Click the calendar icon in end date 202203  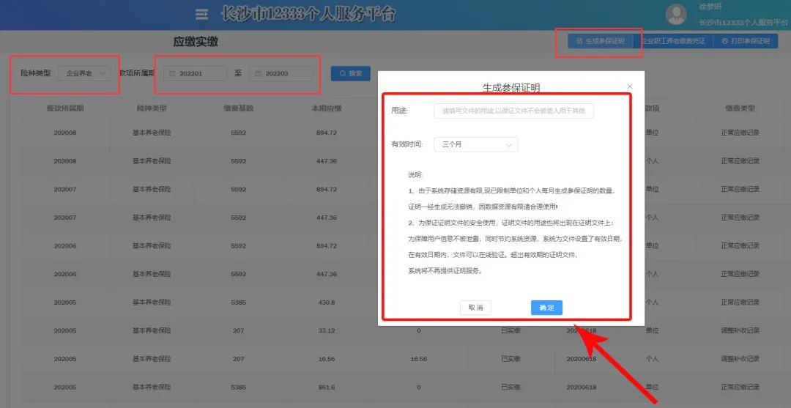click(257, 74)
